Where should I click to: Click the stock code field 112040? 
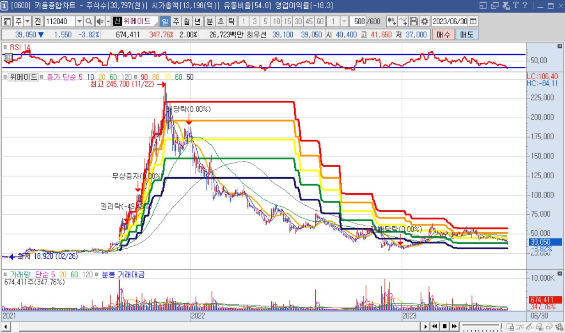60,22
